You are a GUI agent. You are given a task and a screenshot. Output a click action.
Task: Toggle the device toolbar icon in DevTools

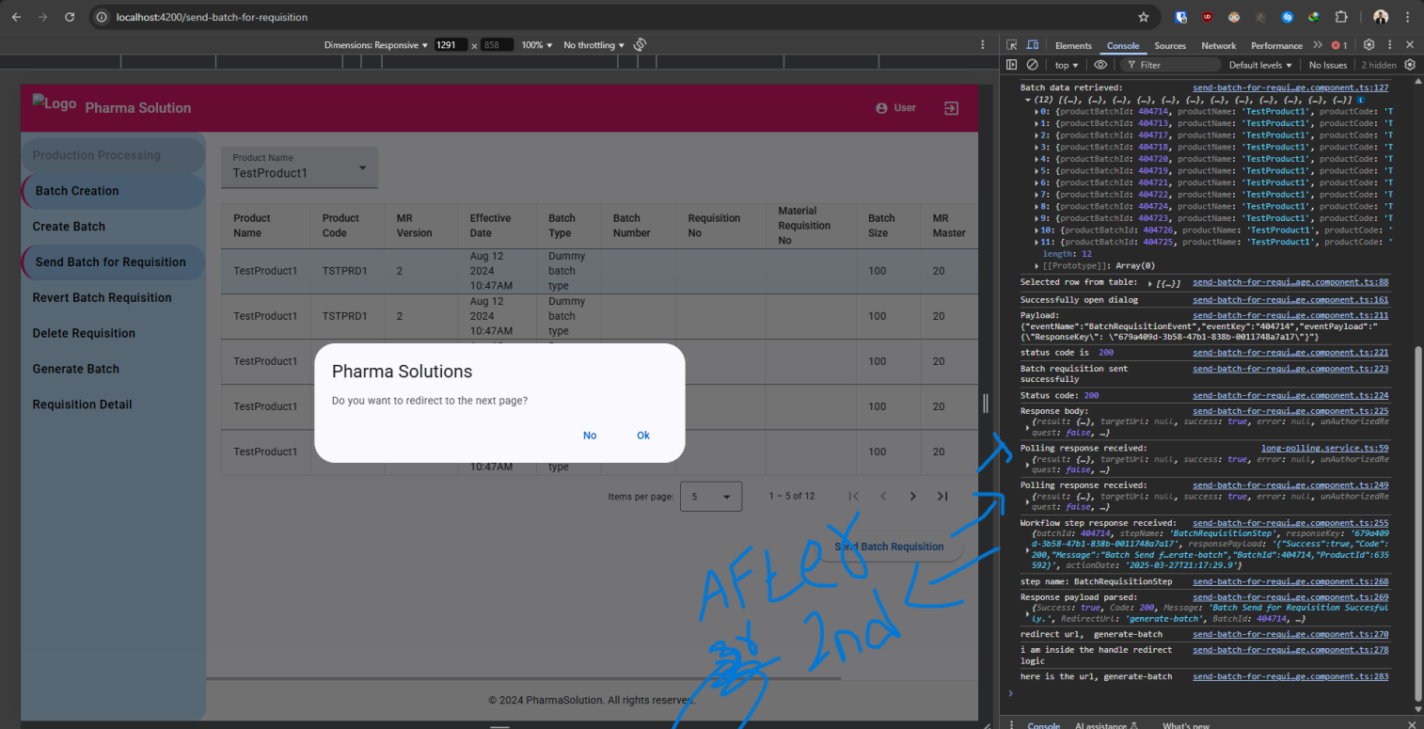point(1033,45)
